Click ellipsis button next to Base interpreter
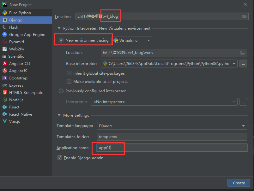This screenshot has width=254, height=191. [243, 64]
